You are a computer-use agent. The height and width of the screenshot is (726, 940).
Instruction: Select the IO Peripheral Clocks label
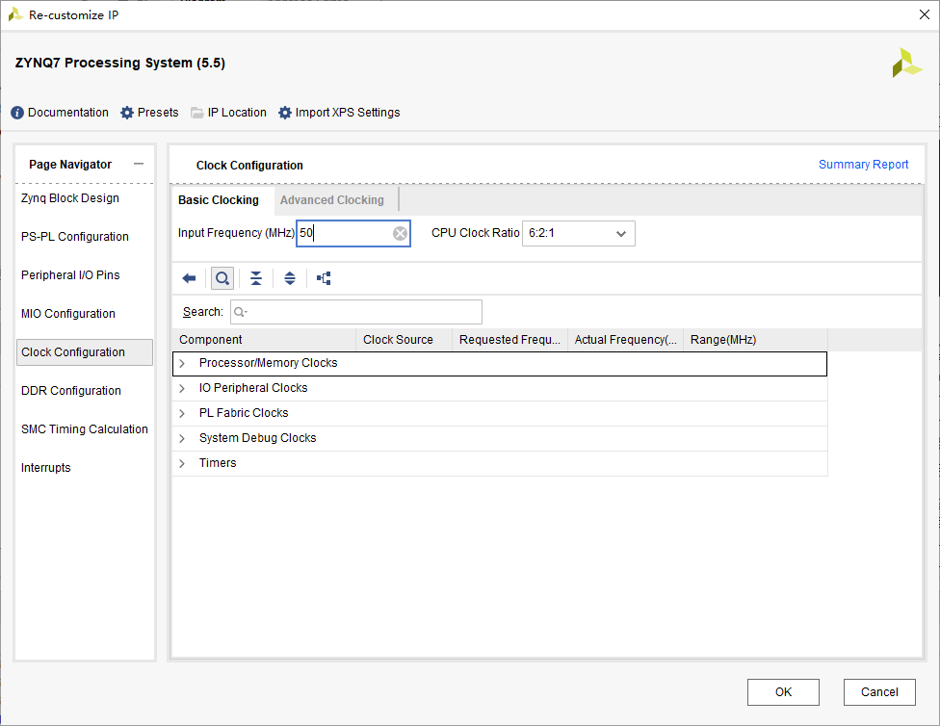253,388
